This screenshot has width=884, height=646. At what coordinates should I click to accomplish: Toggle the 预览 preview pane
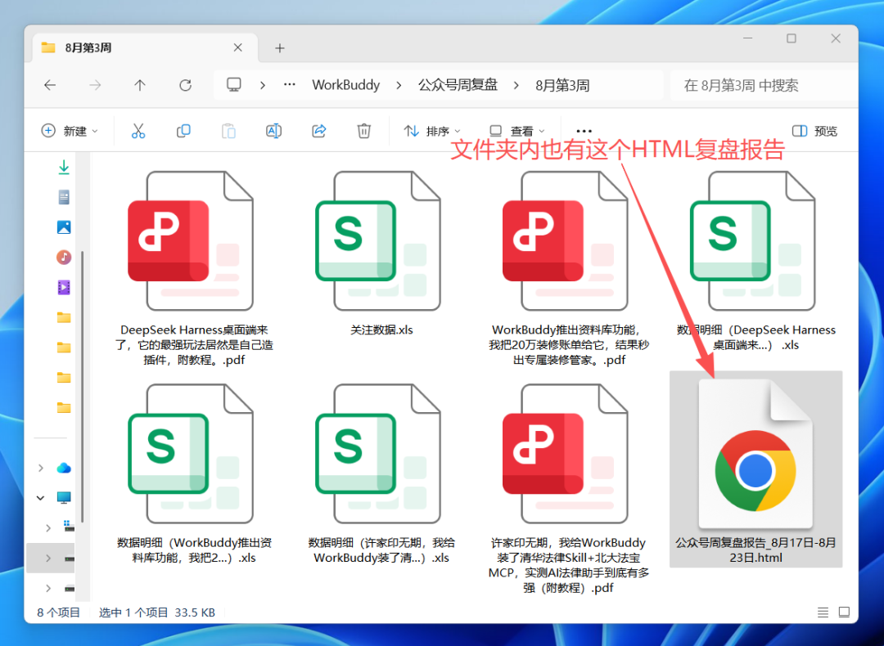[x=814, y=131]
